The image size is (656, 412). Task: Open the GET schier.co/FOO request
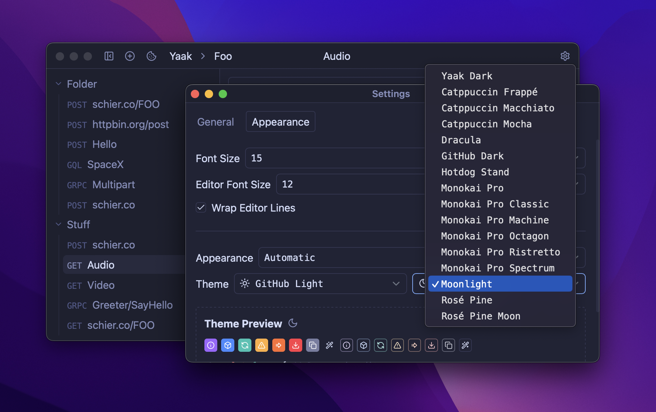pos(124,325)
